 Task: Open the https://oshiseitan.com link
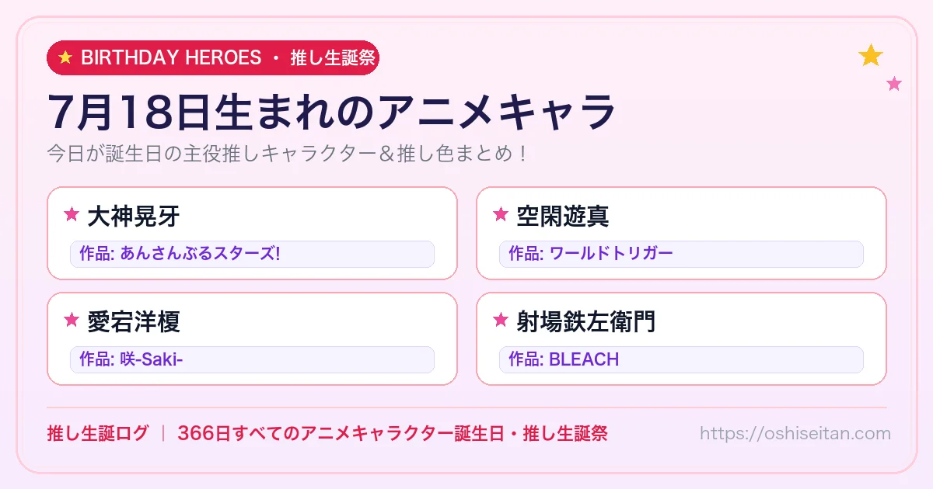pyautogui.click(x=795, y=434)
